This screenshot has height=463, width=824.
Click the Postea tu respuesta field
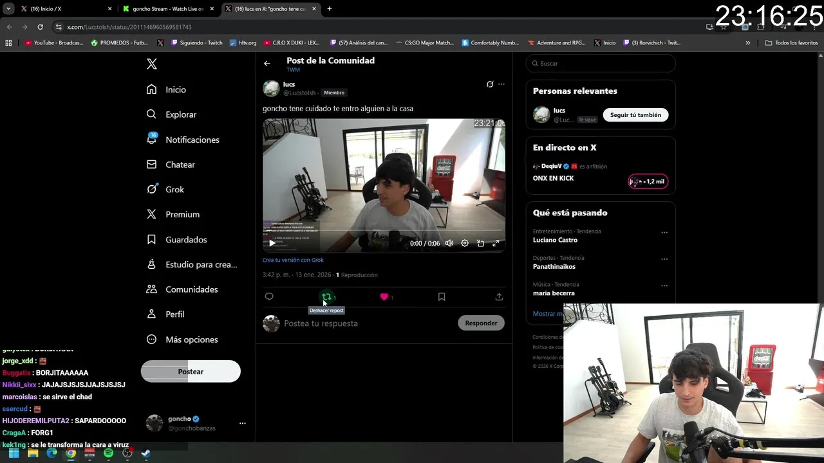tap(367, 323)
